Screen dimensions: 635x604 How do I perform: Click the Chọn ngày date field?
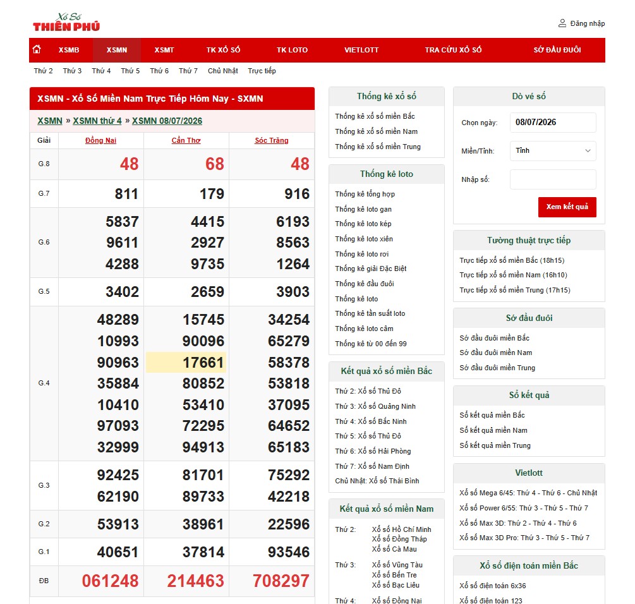[553, 123]
